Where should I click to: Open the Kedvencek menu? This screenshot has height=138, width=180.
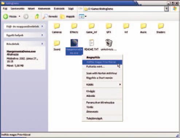44,9
